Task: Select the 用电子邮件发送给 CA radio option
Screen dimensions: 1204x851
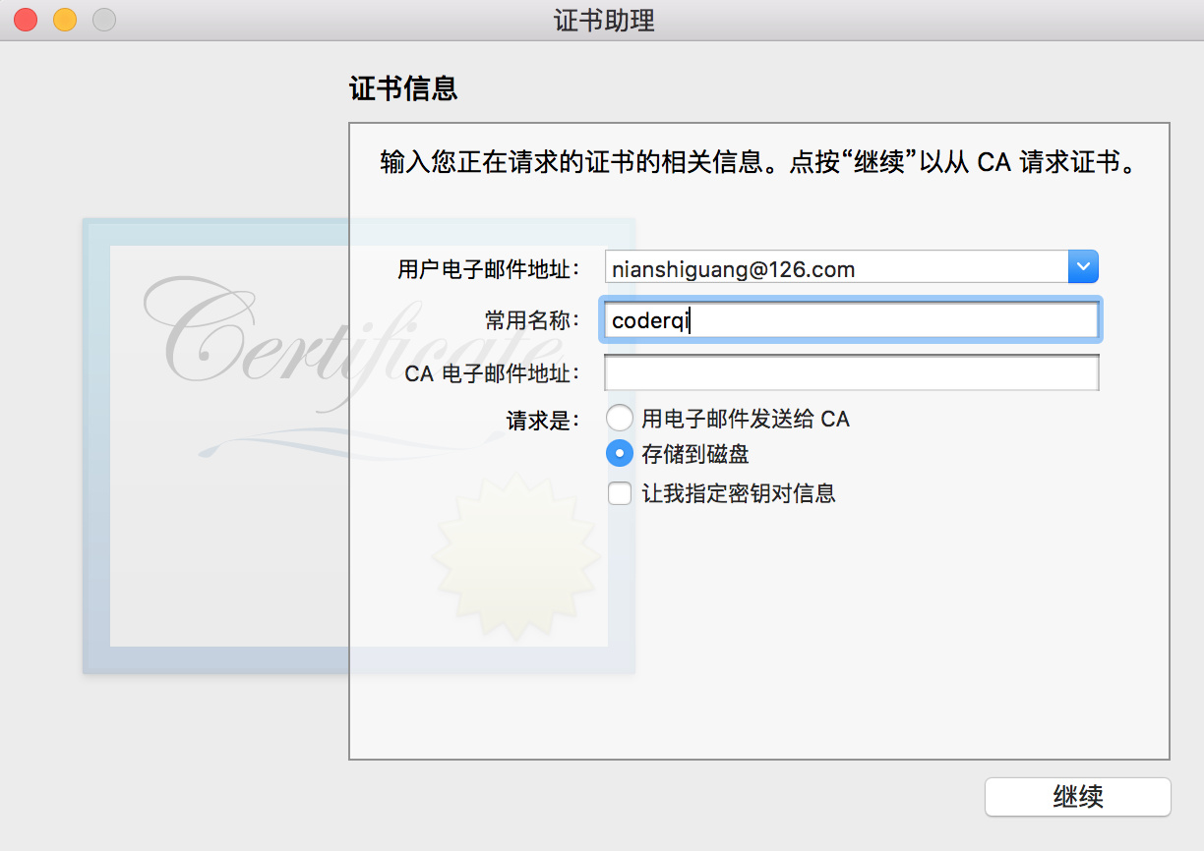Action: tap(620, 419)
